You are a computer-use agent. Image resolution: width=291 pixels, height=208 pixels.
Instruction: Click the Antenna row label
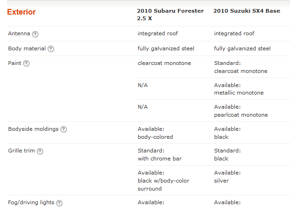[x=19, y=34]
